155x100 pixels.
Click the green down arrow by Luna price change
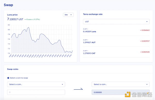(x=25, y=19)
